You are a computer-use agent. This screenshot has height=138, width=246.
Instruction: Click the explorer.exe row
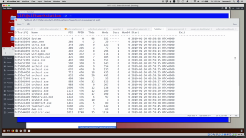point(95,112)
